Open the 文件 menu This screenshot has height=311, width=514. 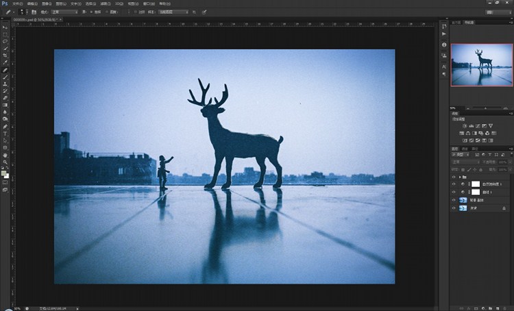(17, 3)
